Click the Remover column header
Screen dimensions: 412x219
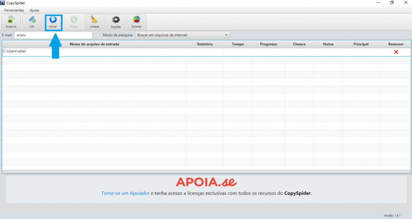[396, 44]
